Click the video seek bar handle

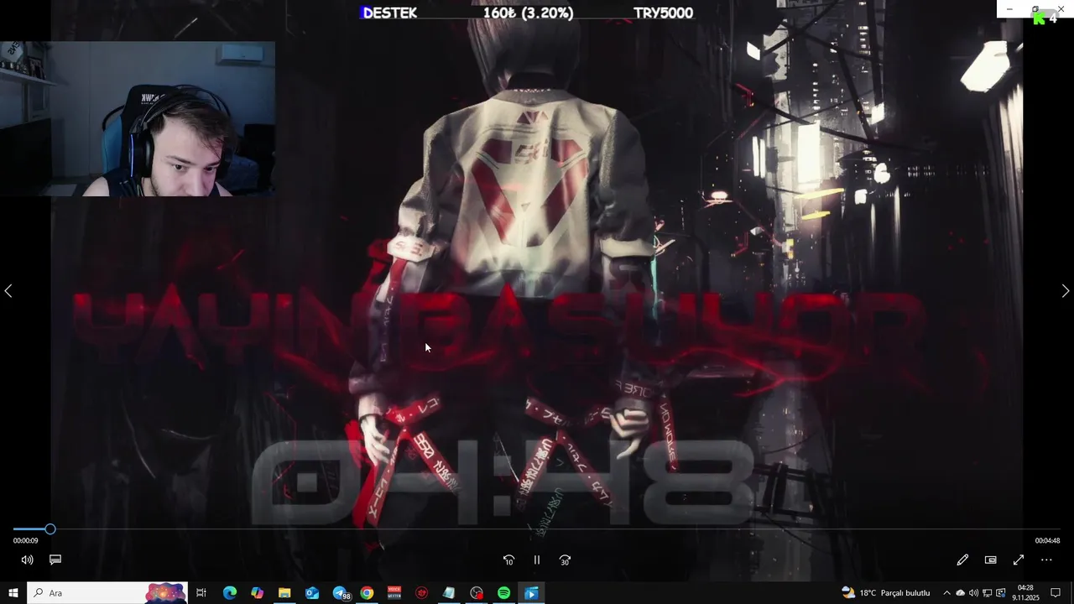coord(50,529)
